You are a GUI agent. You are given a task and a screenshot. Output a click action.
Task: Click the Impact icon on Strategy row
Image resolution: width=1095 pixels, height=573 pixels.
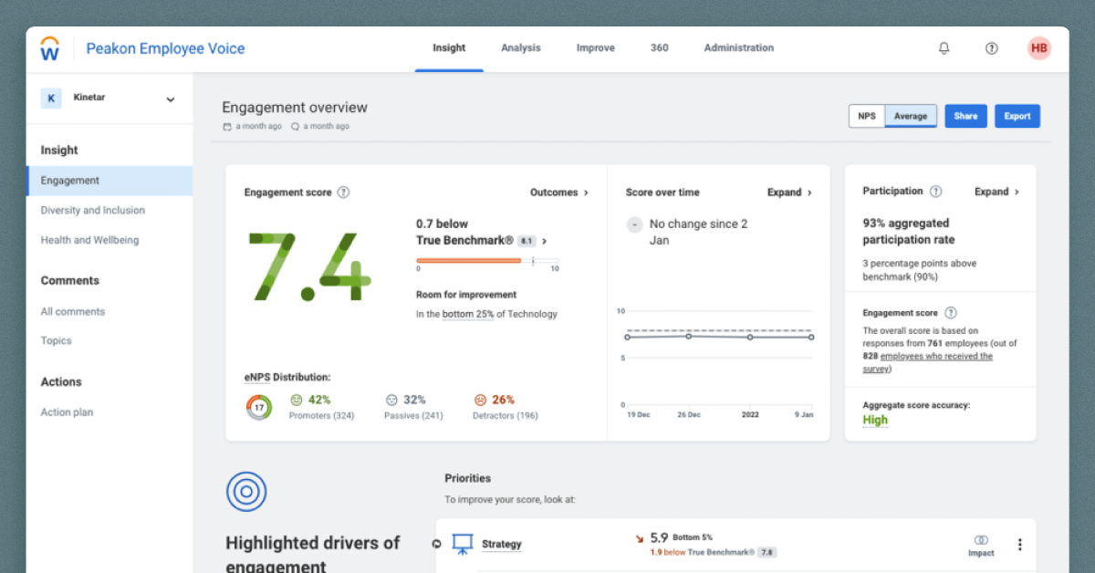click(x=981, y=540)
